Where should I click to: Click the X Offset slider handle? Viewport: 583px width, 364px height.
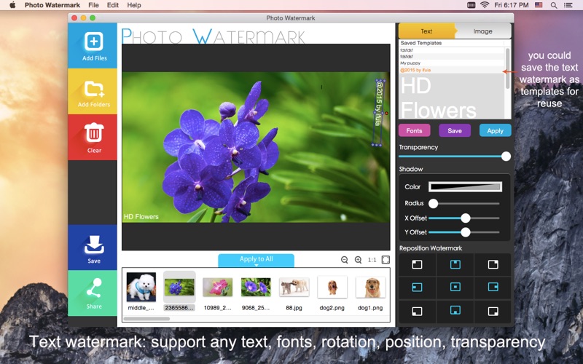(x=466, y=218)
